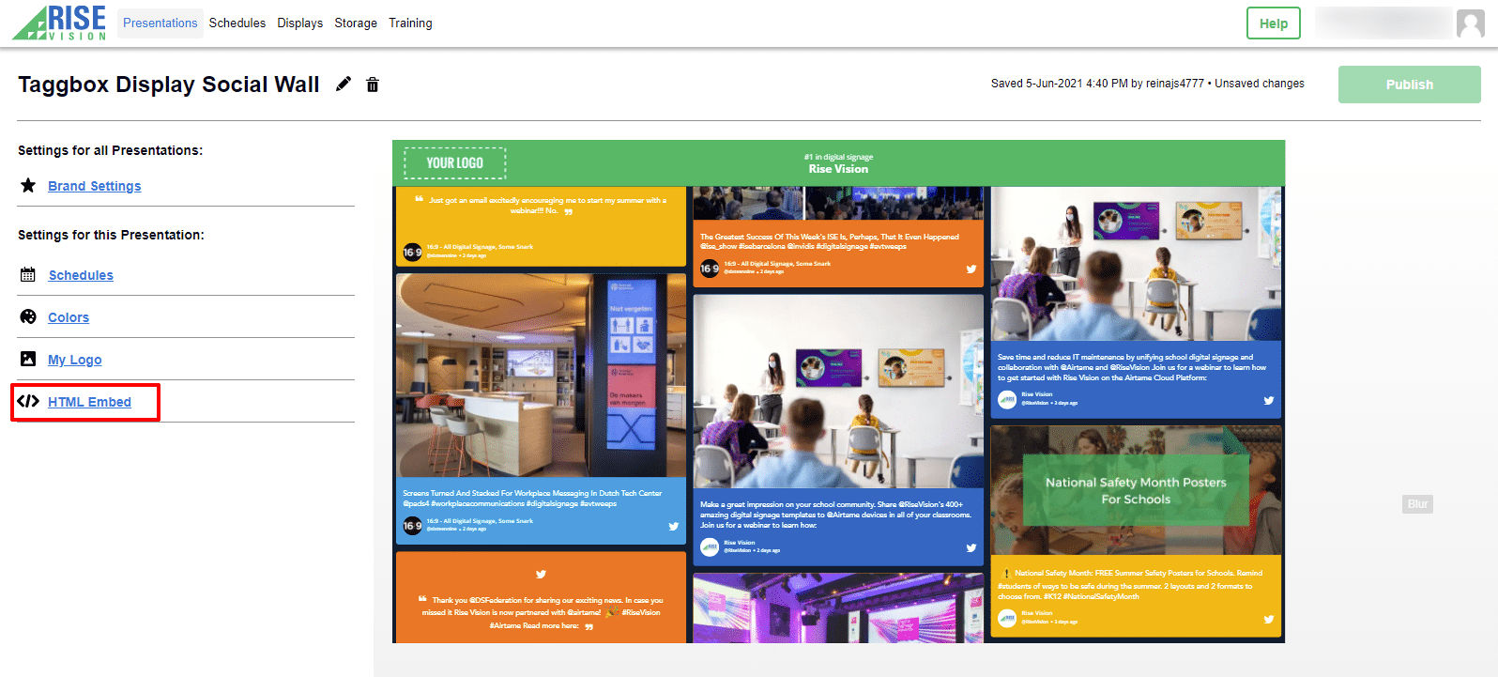Open the Displays menu item
The height and width of the screenshot is (677, 1498).
click(299, 23)
